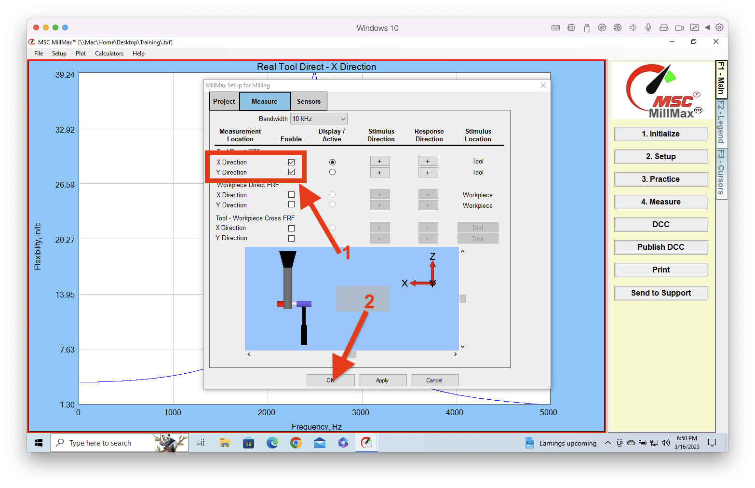Open the Setup menu
This screenshot has width=755, height=488.
(x=59, y=54)
